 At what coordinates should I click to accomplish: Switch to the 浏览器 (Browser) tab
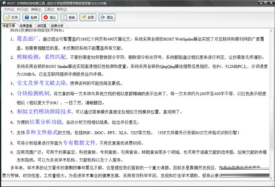tap(42, 26)
